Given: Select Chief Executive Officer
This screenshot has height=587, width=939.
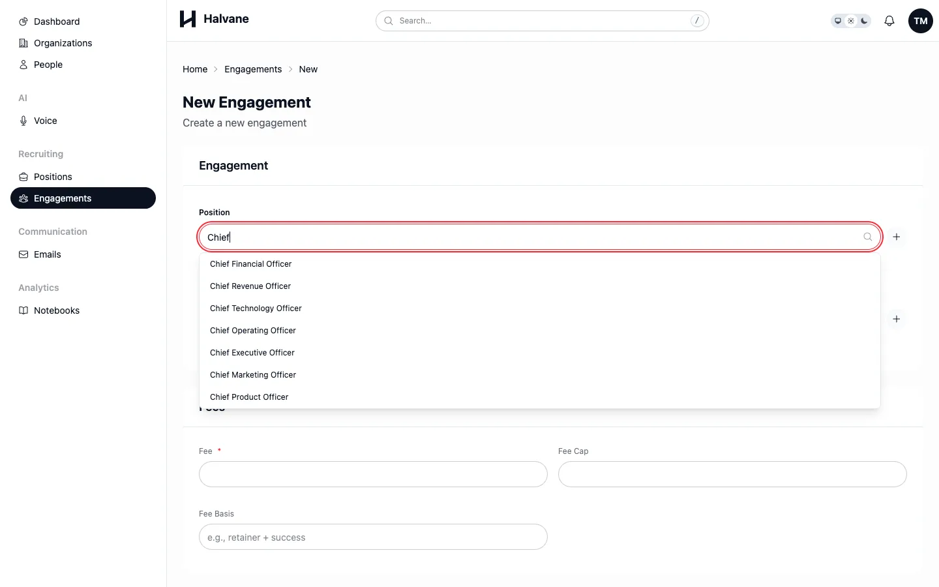Looking at the screenshot, I should 540,353.
